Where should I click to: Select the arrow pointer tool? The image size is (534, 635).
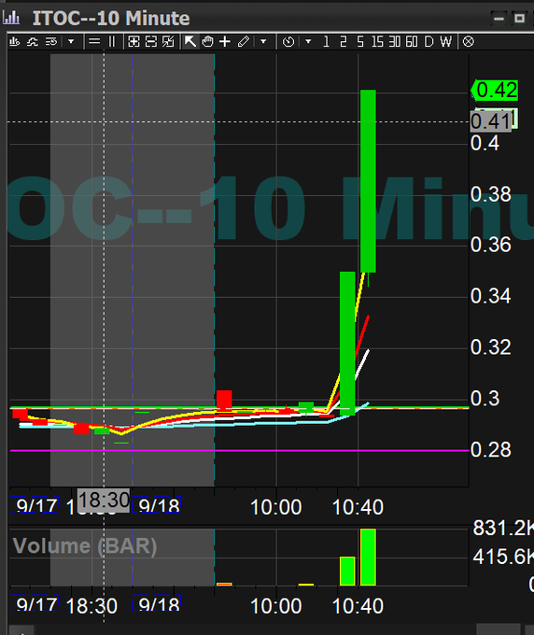click(x=190, y=41)
